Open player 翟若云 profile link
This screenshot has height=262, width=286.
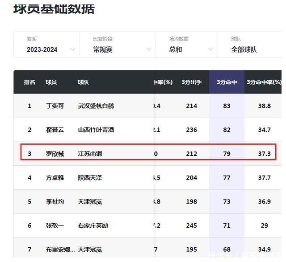coord(55,130)
